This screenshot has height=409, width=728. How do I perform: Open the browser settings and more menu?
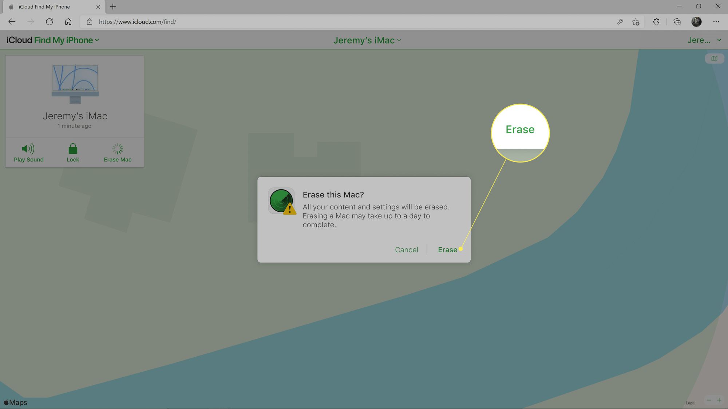tap(716, 22)
